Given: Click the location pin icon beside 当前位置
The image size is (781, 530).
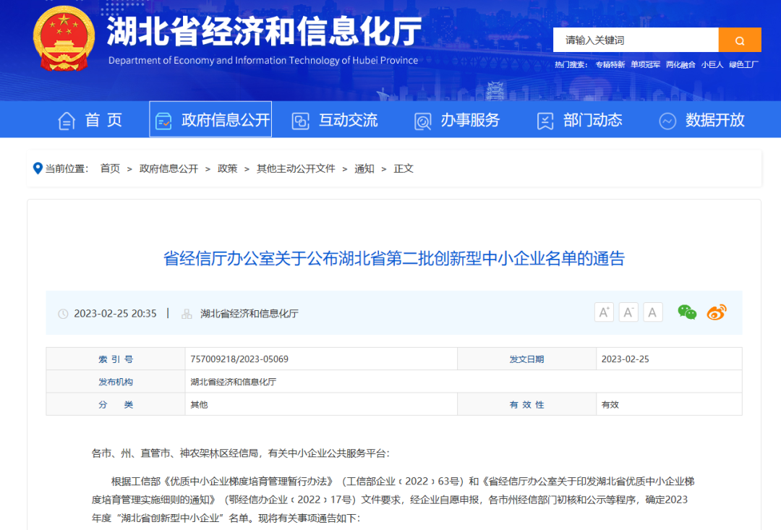Looking at the screenshot, I should 38,168.
